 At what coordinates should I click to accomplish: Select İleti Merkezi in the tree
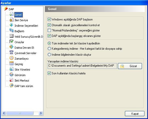(22, 81)
